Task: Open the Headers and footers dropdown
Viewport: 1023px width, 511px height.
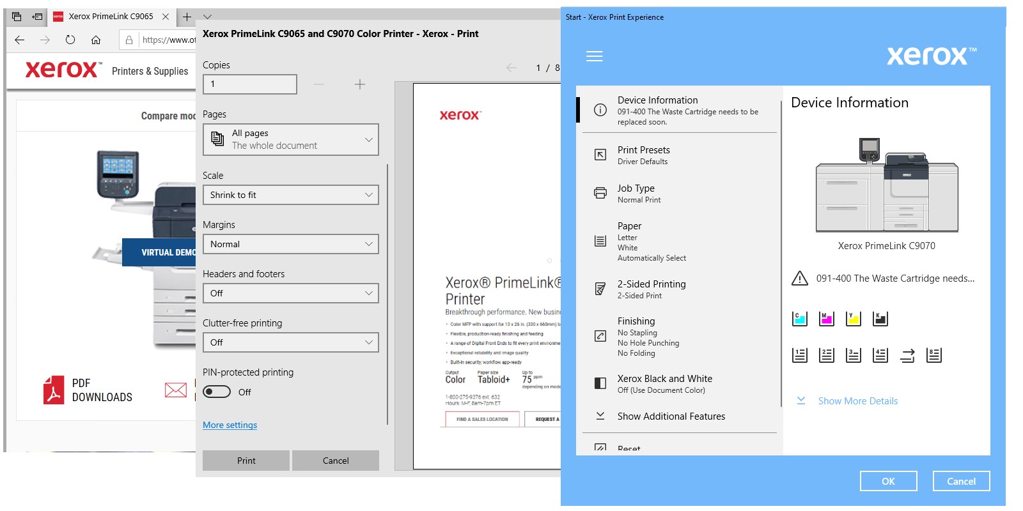Action: coord(291,293)
